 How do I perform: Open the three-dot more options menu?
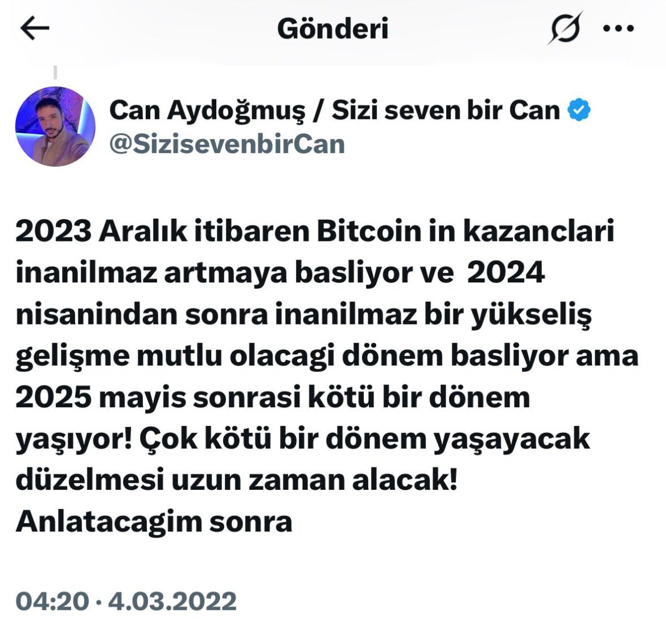618,28
